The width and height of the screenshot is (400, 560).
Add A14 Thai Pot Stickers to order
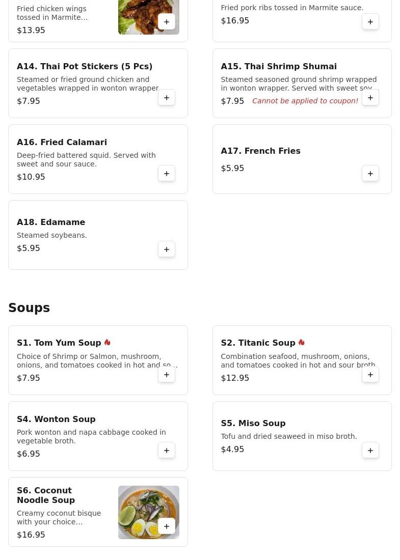pos(167,98)
